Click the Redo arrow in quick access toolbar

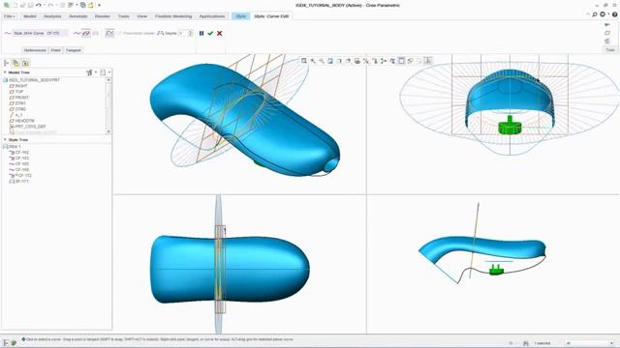pos(50,5)
